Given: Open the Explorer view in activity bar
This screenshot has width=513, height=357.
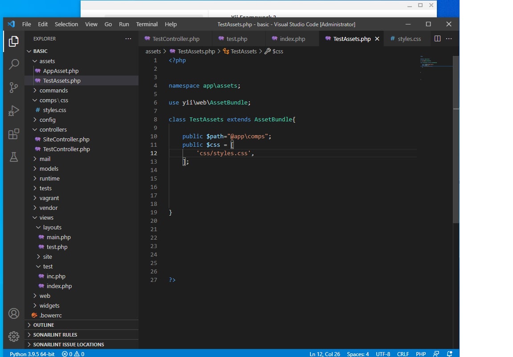Looking at the screenshot, I should pyautogui.click(x=13, y=41).
